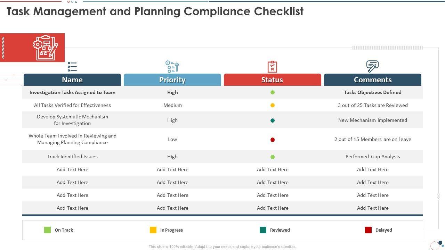This screenshot has width=445, height=250.
Task: Click the slide title text
Action: pyautogui.click(x=155, y=11)
